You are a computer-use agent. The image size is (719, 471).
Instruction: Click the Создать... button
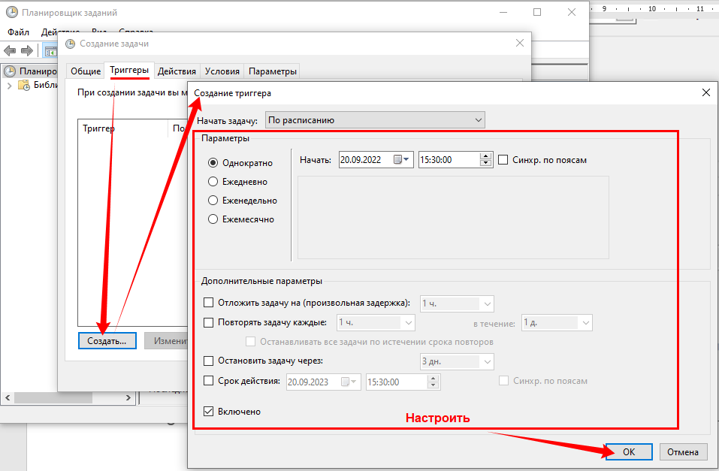pyautogui.click(x=107, y=340)
